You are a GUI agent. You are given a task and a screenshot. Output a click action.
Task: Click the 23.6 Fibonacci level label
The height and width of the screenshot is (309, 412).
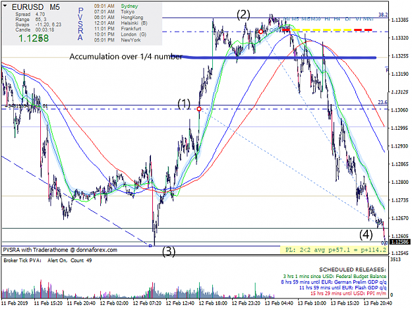(382, 102)
